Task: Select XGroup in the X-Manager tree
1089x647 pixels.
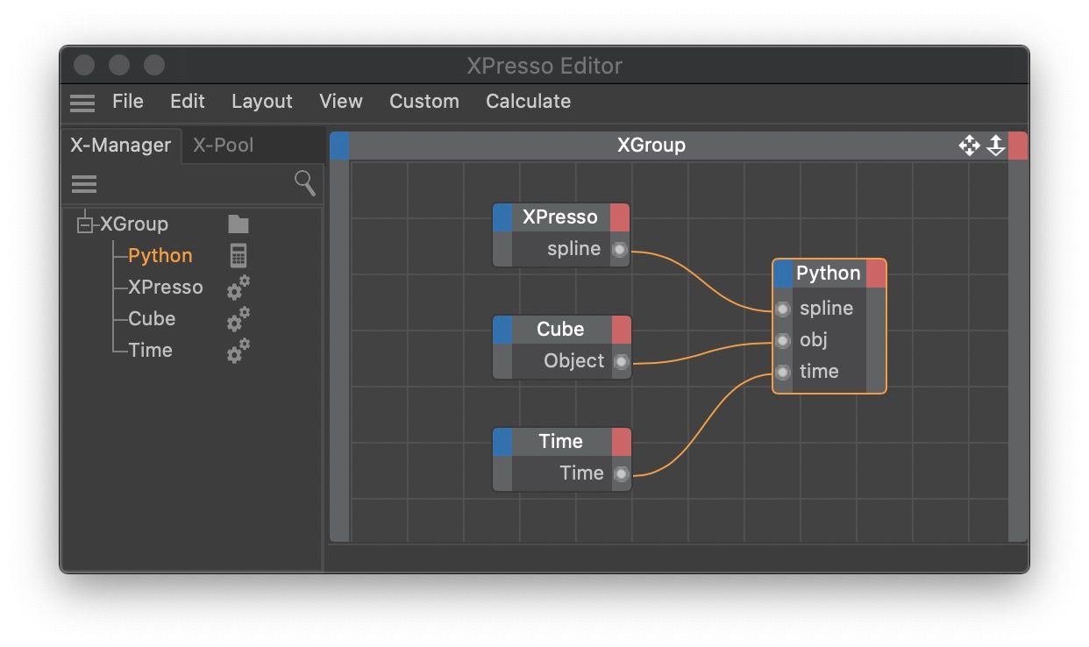Action: point(134,224)
